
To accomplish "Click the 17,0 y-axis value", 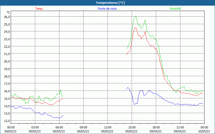I will tap(7, 84).
